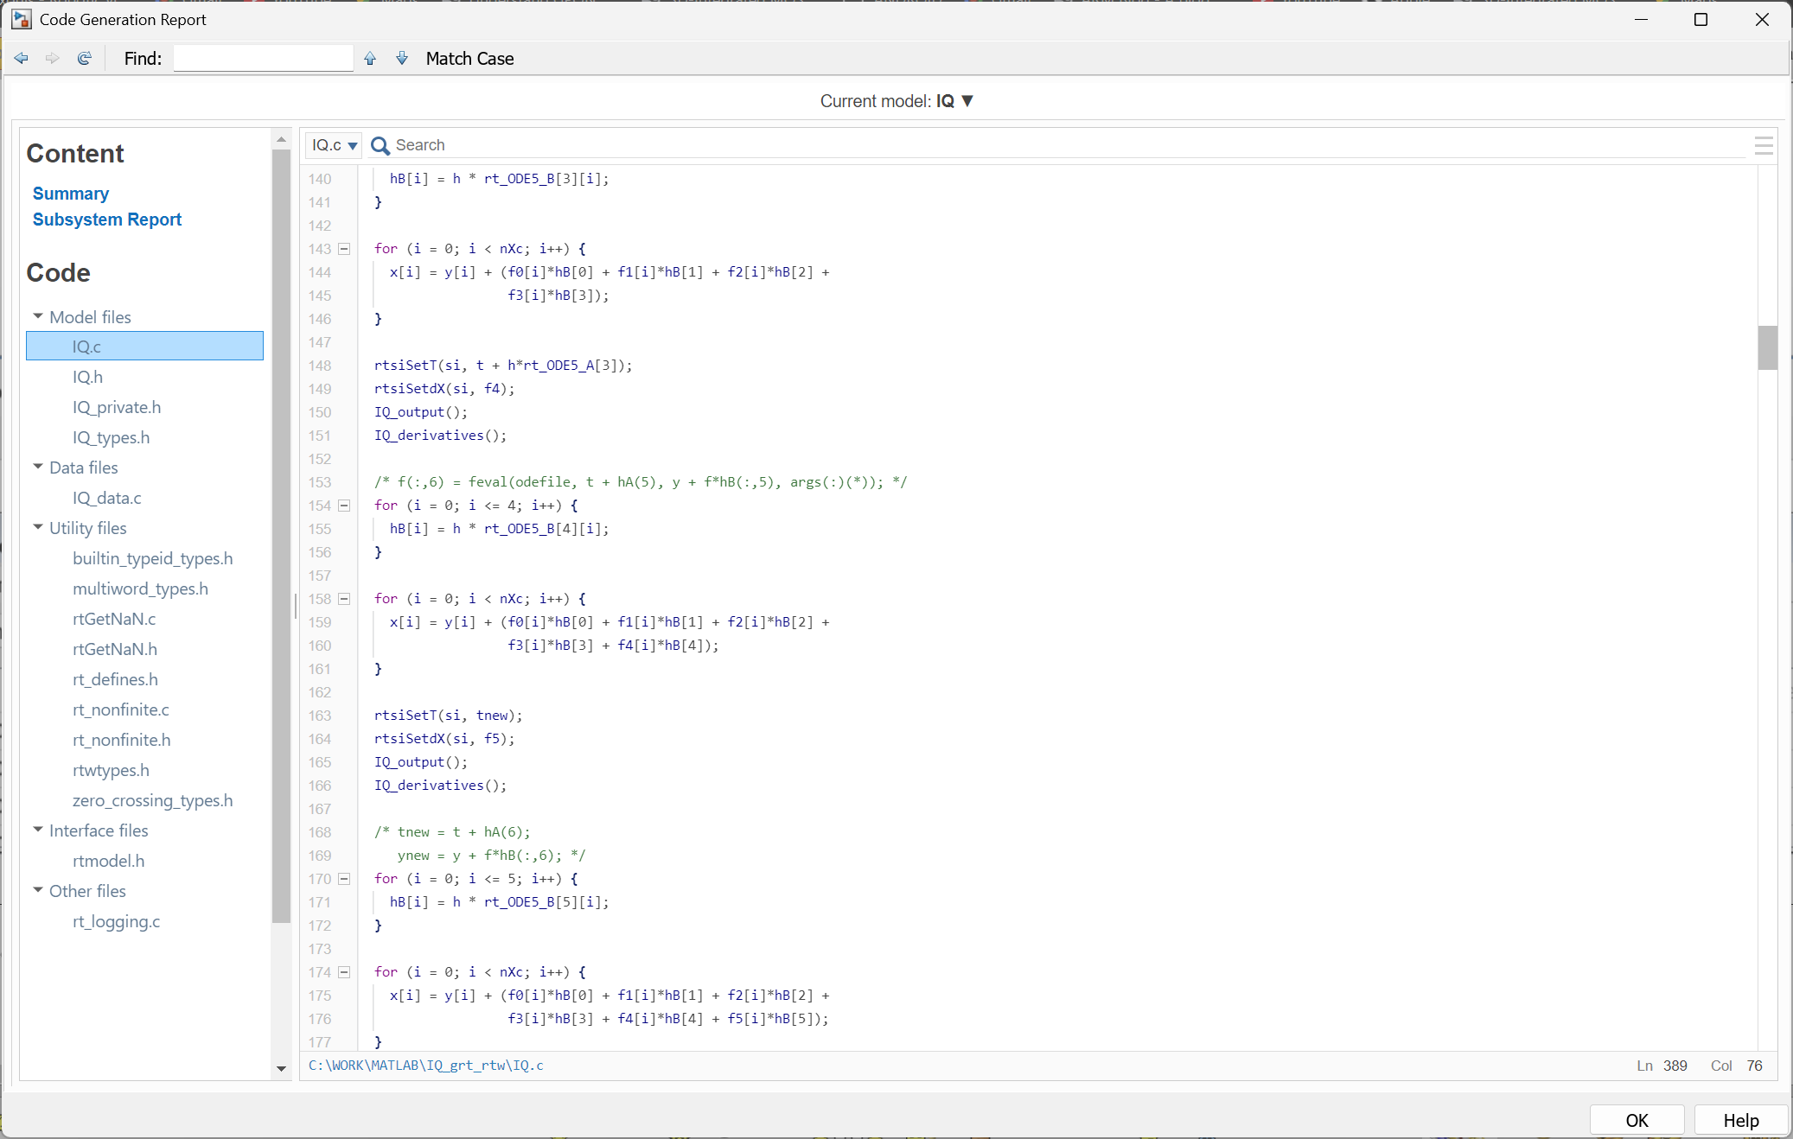The width and height of the screenshot is (1793, 1139).
Task: Collapse code fold at line 154
Action: click(x=344, y=506)
